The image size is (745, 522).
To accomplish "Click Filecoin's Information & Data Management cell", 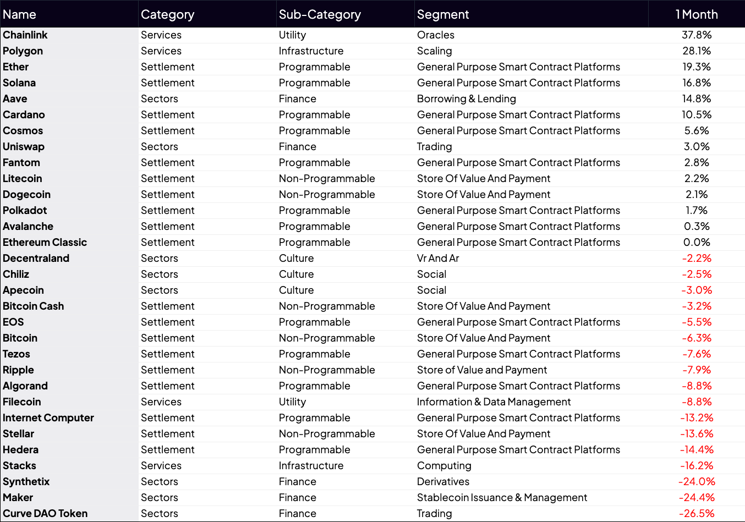I will point(494,402).
